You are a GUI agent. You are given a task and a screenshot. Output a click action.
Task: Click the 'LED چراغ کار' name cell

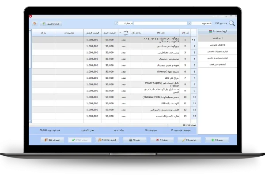pyautogui.click(x=161, y=78)
